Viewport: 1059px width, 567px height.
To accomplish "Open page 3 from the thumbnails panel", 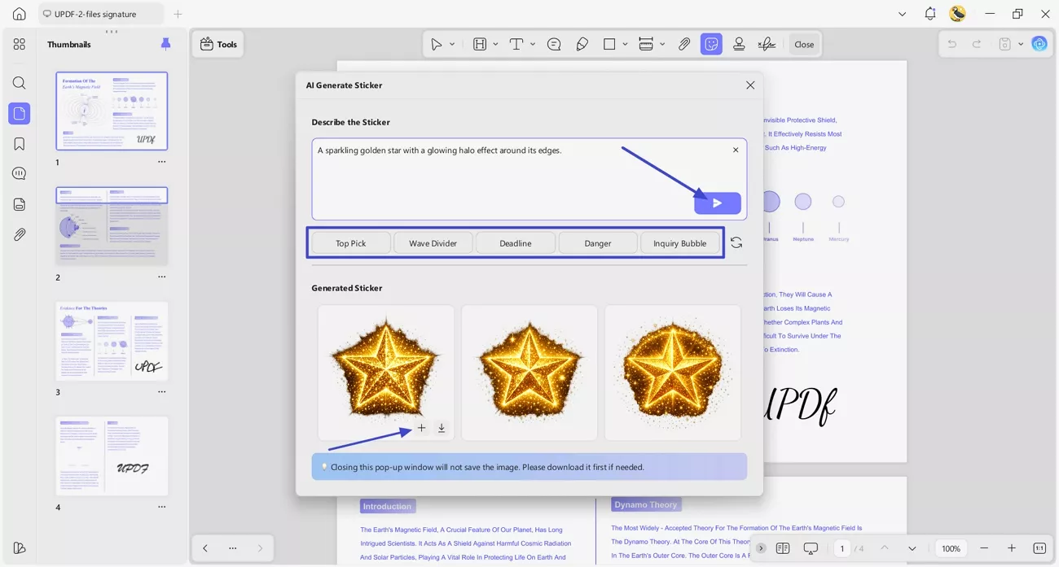I will tap(112, 340).
